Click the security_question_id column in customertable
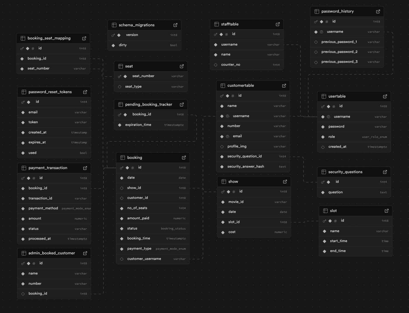 pyautogui.click(x=253, y=156)
